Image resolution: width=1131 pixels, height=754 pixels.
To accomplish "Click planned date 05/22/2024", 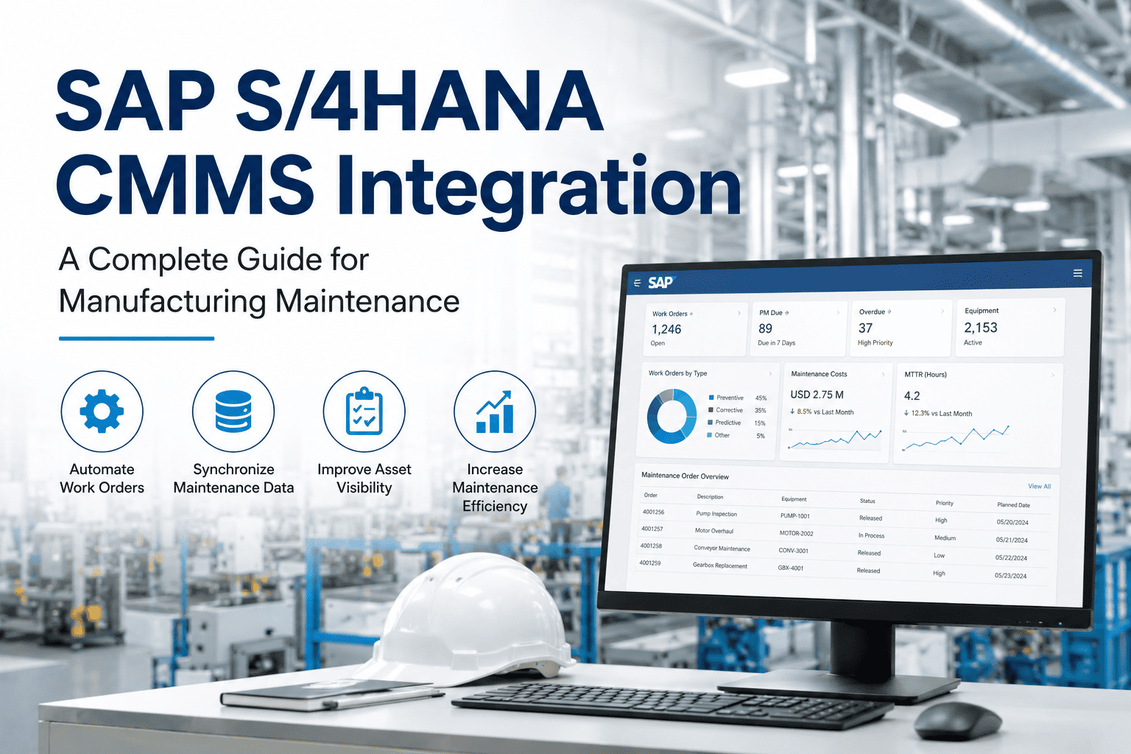I will pos(1011,557).
